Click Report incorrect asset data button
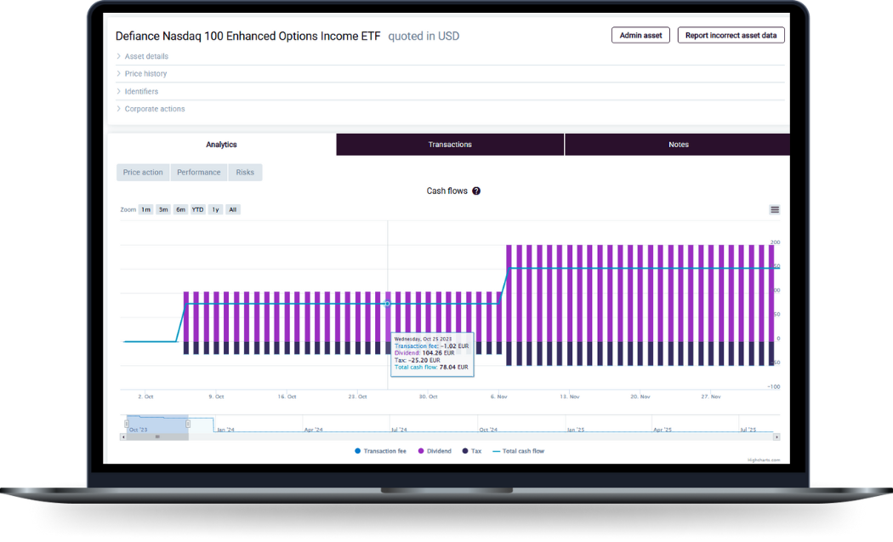 [x=731, y=36]
